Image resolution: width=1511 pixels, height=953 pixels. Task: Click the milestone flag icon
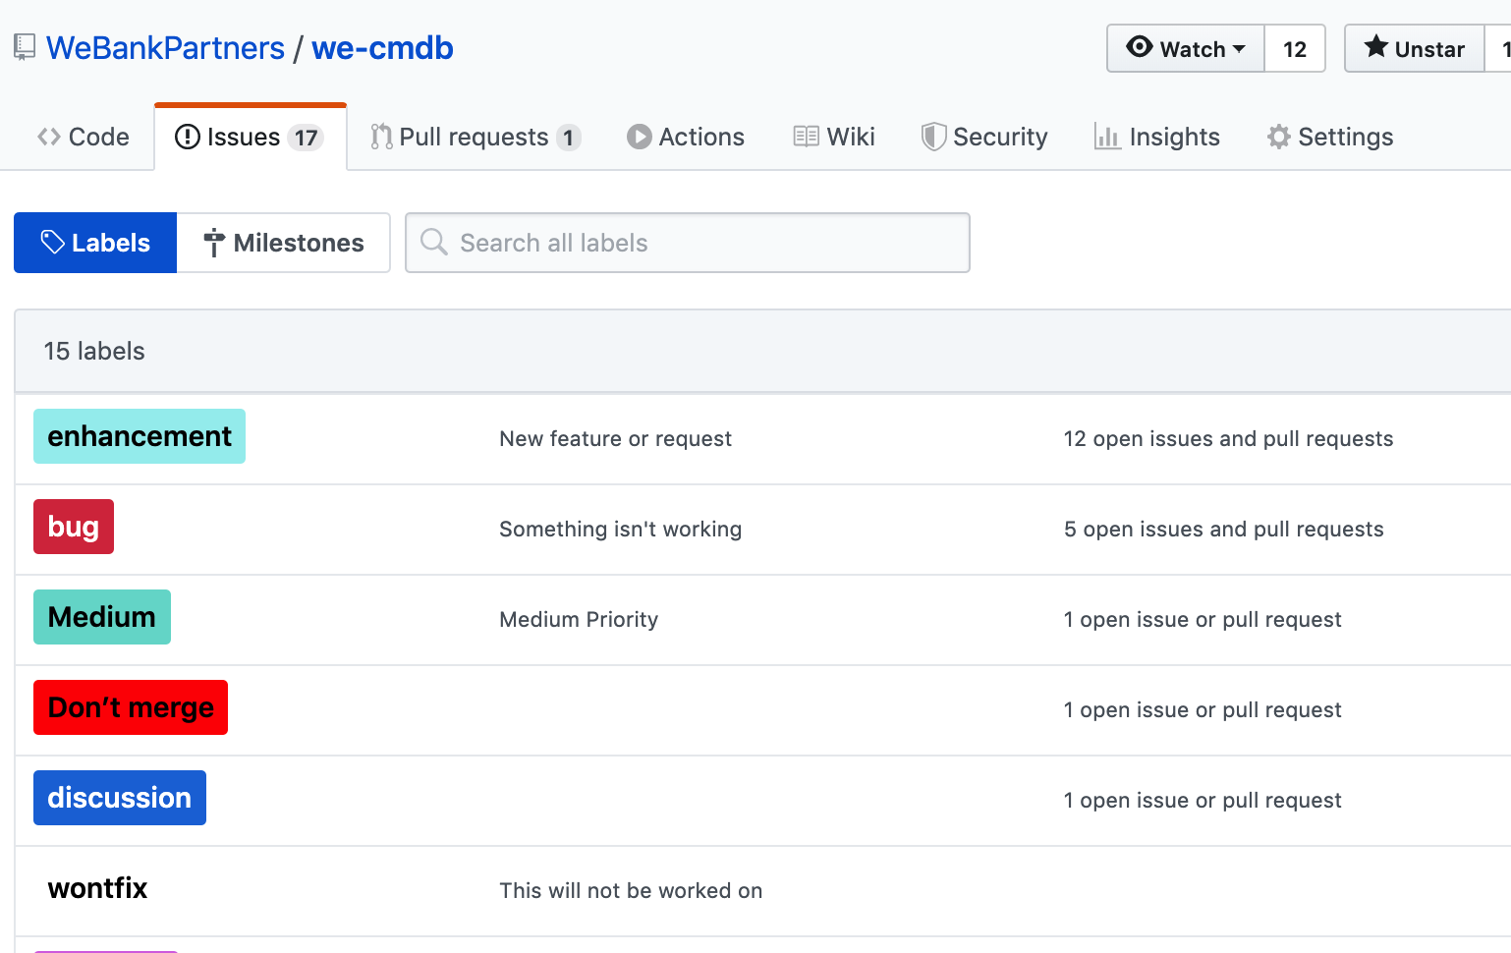pos(212,243)
